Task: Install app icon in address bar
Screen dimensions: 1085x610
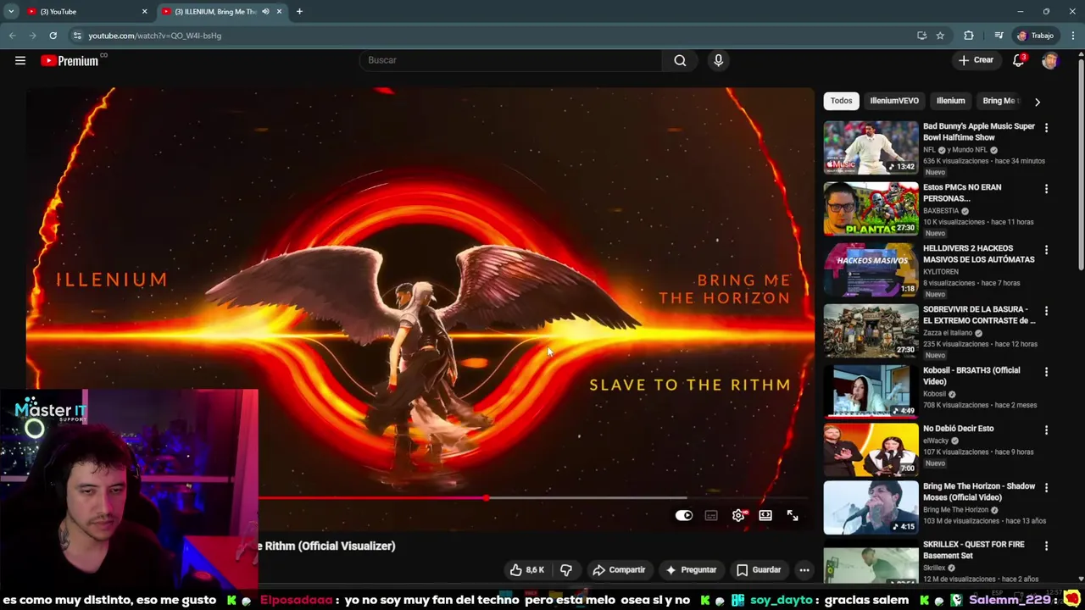Action: [x=921, y=36]
